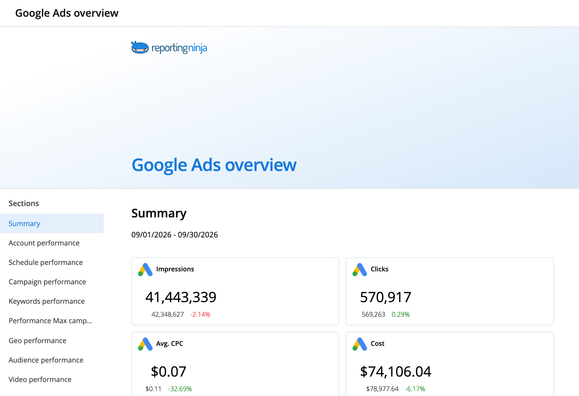Click the Impressions card label
579x396 pixels.
pyautogui.click(x=175, y=269)
